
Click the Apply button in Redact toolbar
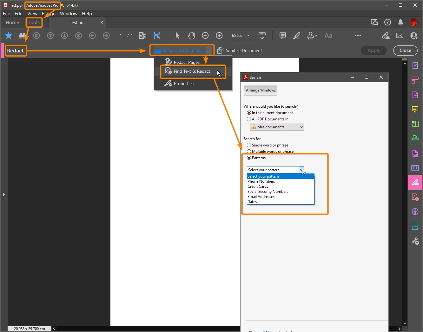(374, 51)
